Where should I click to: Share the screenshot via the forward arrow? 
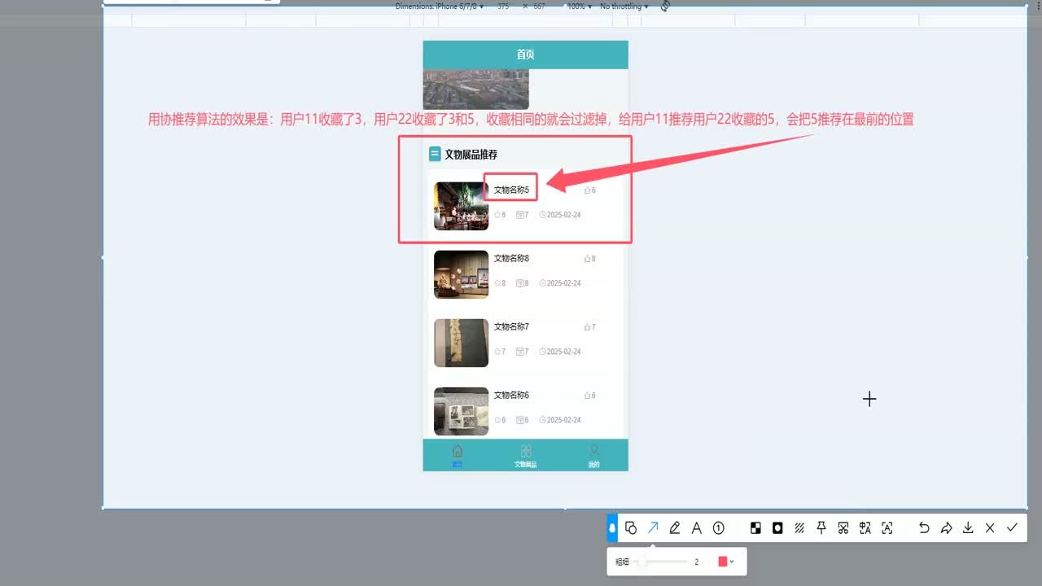(x=946, y=528)
